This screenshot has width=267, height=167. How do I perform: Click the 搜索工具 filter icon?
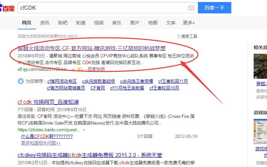point(179,36)
